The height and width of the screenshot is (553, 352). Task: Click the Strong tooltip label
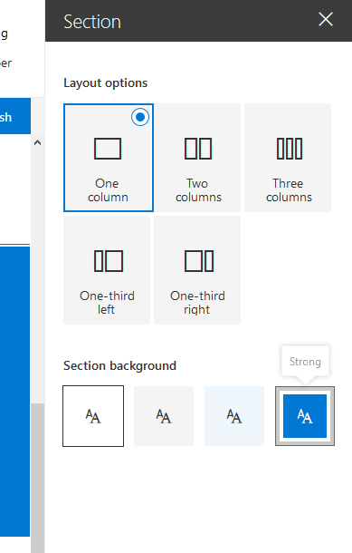click(x=305, y=362)
